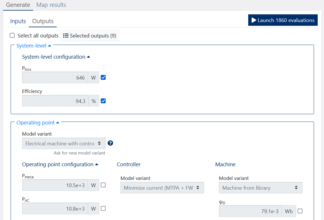
Task: Open the Selected outputs list
Action: click(x=90, y=36)
